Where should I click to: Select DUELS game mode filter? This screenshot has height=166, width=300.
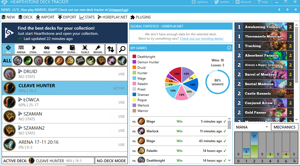[x=85, y=49]
